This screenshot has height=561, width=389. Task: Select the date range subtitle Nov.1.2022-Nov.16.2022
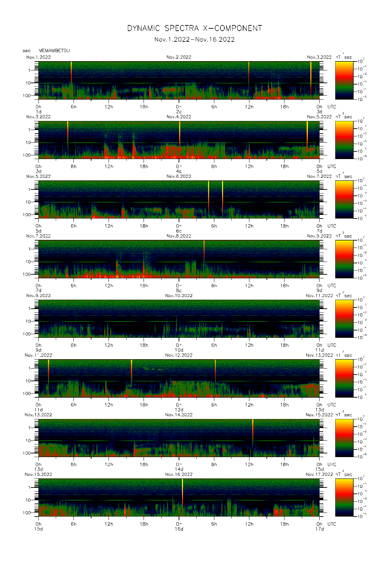(x=194, y=39)
